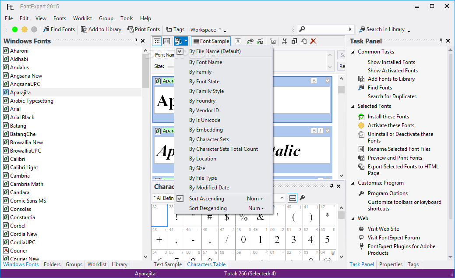This screenshot has width=455, height=278.
Task: Switch to thumbnail tiles view icon
Action: [x=157, y=41]
